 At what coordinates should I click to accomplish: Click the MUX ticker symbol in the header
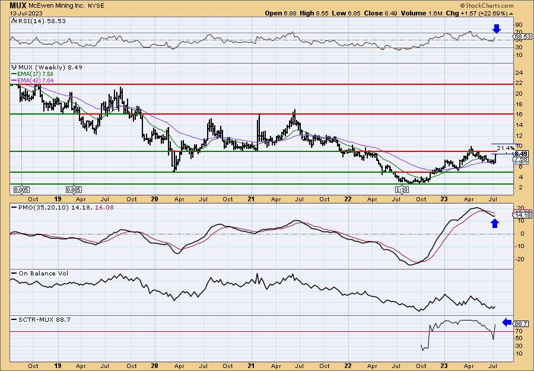click(x=18, y=5)
